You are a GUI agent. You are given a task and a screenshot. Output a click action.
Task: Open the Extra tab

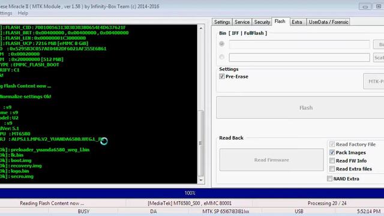coord(297,22)
